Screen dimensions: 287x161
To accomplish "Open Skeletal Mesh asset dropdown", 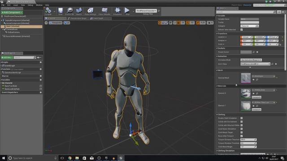I will [x=263, y=76].
